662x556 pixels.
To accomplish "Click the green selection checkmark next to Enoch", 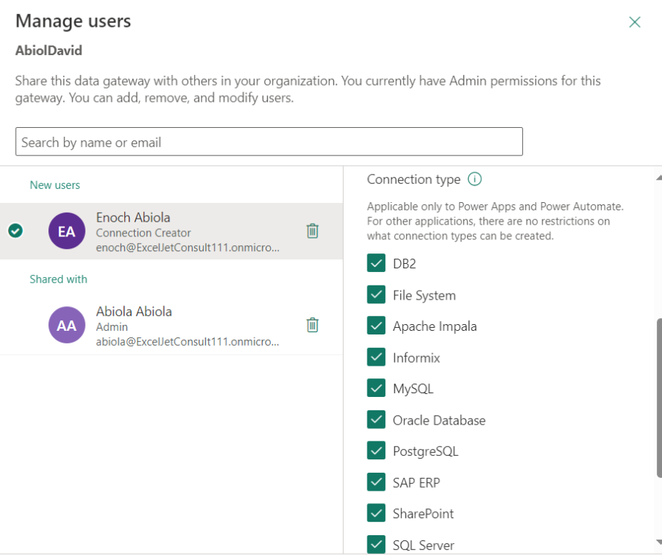I will tap(15, 231).
